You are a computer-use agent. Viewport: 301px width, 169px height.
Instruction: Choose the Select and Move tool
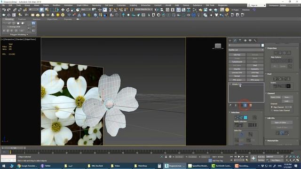[x=63, y=9]
